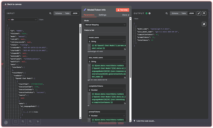The height and width of the screenshot is (128, 213).
Task: Click the collapsed '{...} // 1 items' entry
Action: [31, 112]
